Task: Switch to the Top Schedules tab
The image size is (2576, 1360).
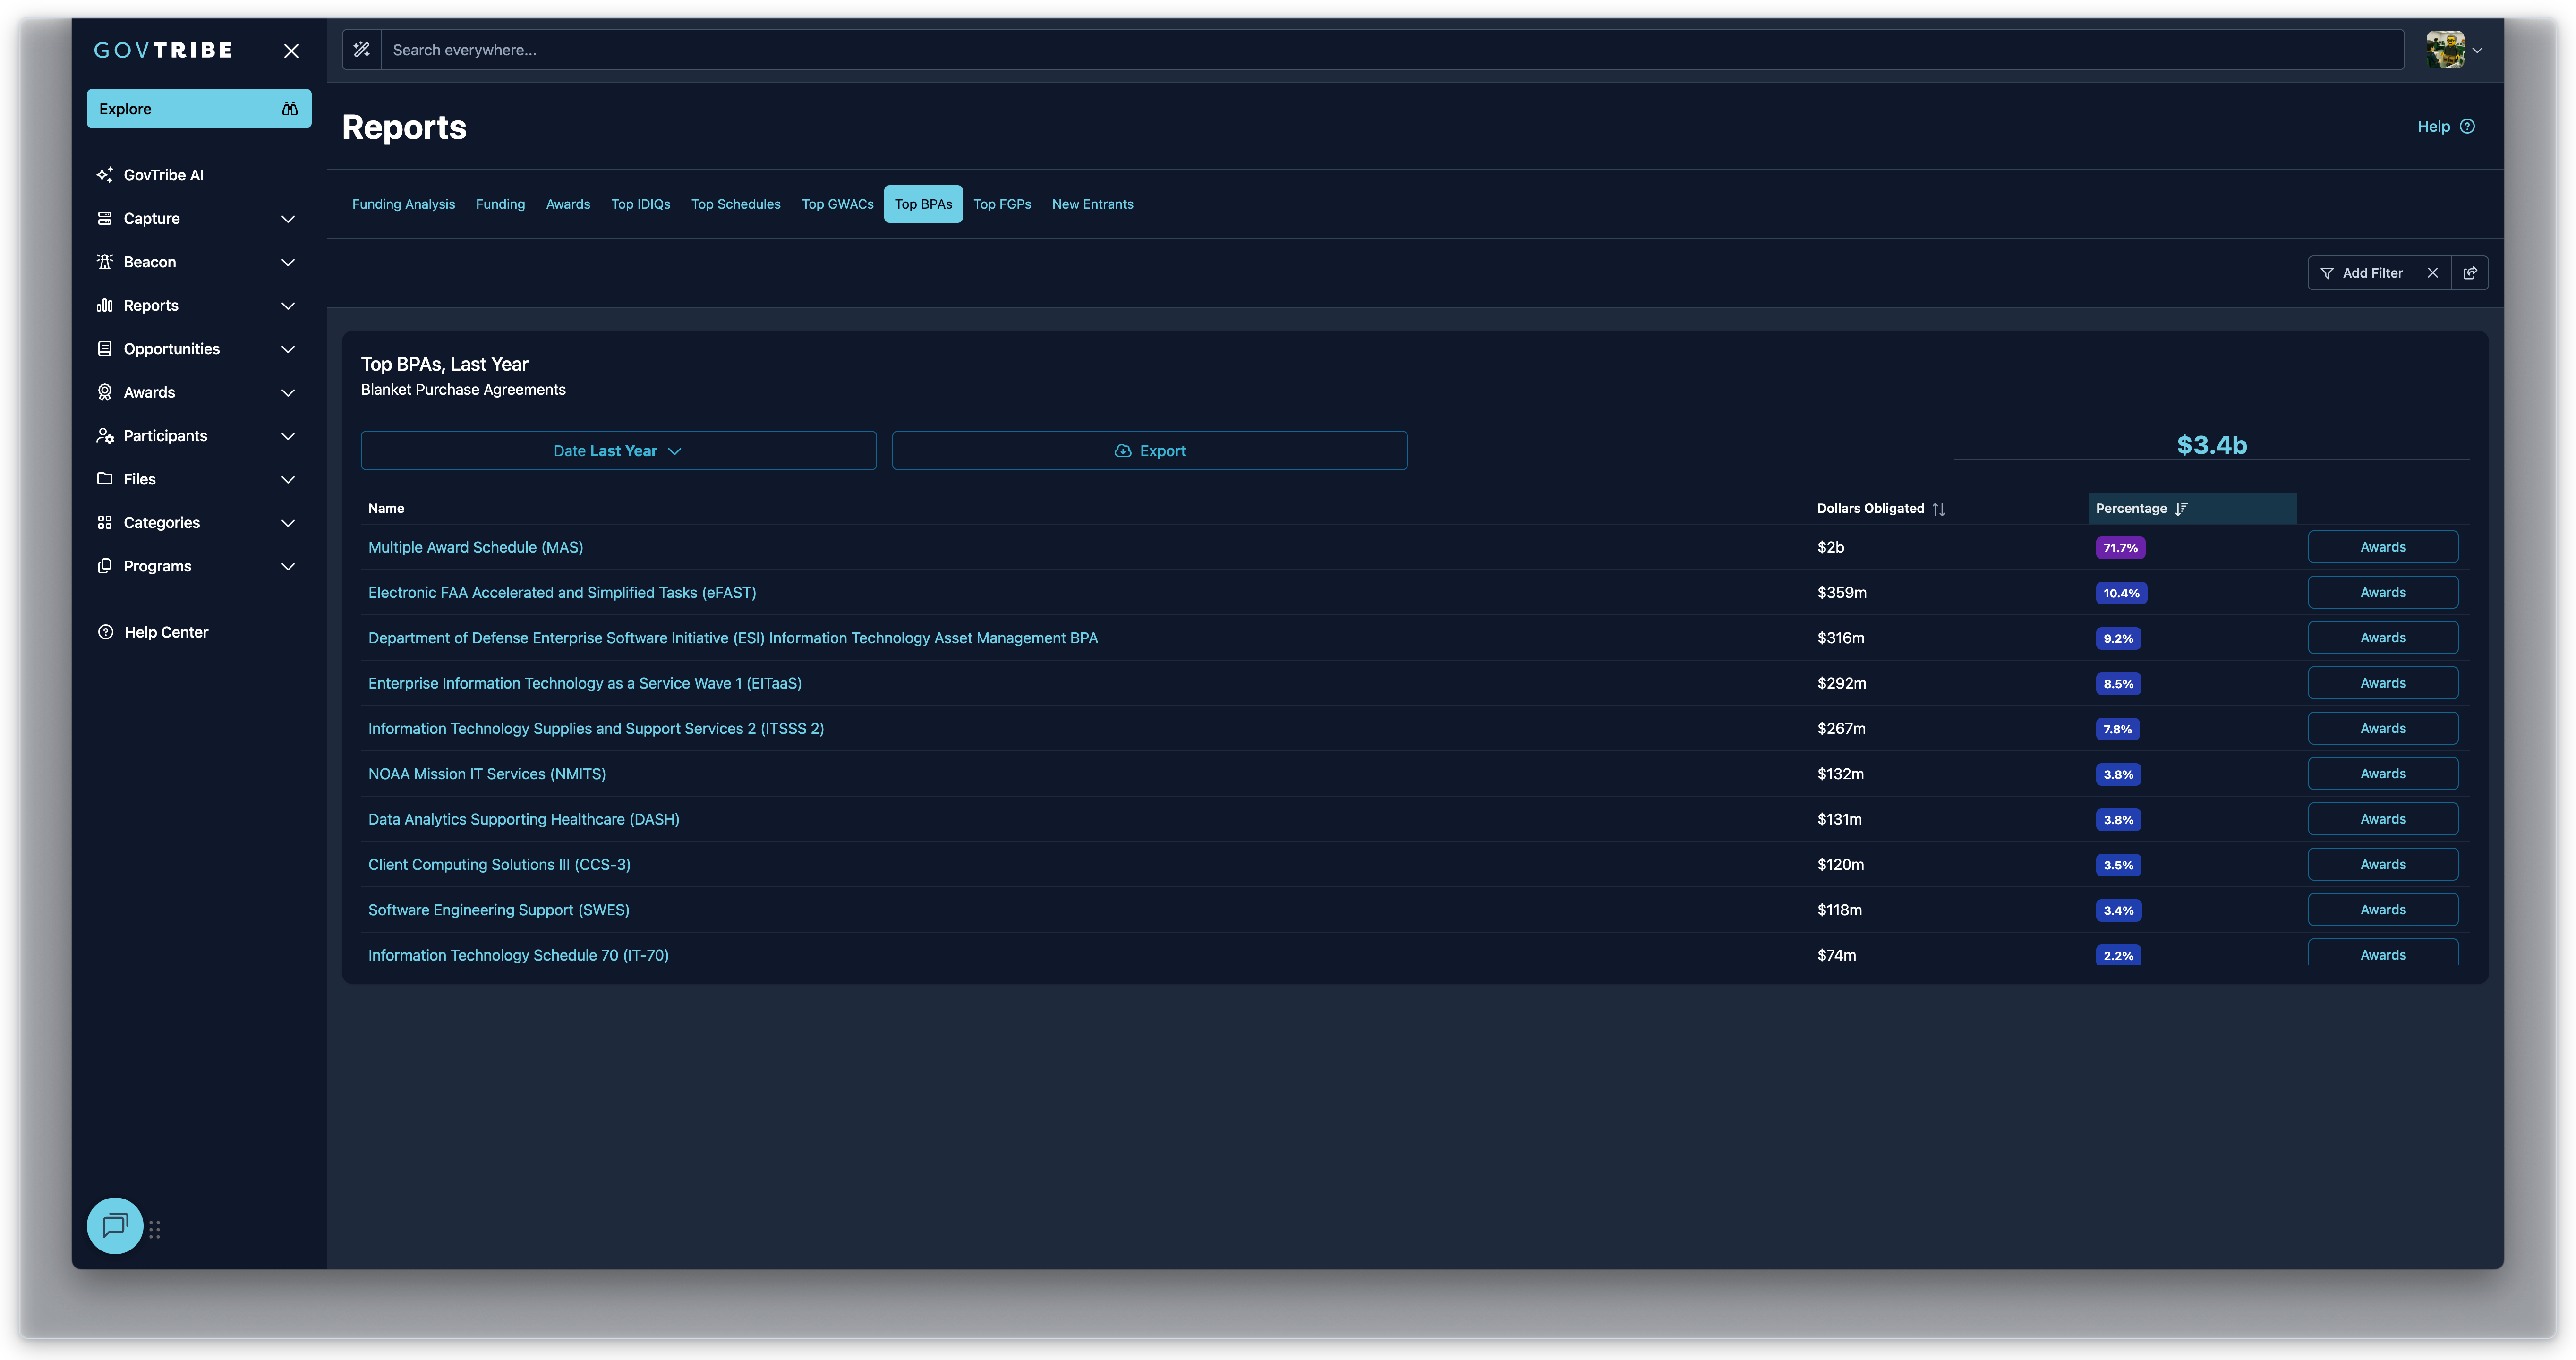Action: point(736,204)
